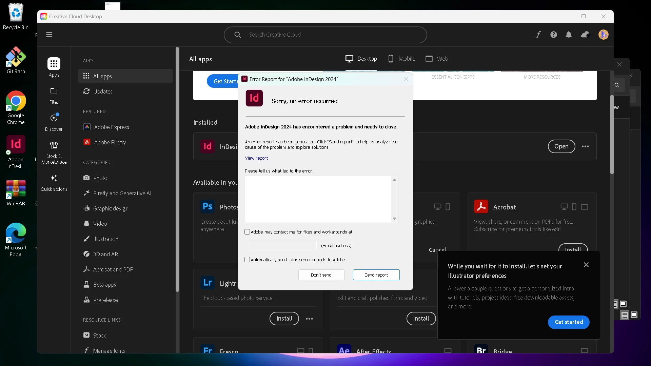Open the Help question mark icon

click(x=554, y=35)
